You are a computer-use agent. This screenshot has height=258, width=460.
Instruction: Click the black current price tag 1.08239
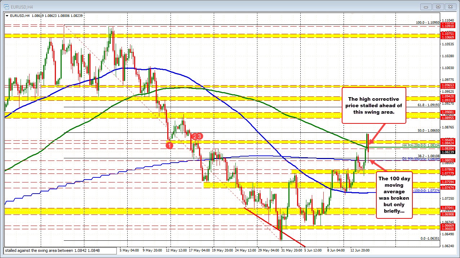(x=448, y=152)
